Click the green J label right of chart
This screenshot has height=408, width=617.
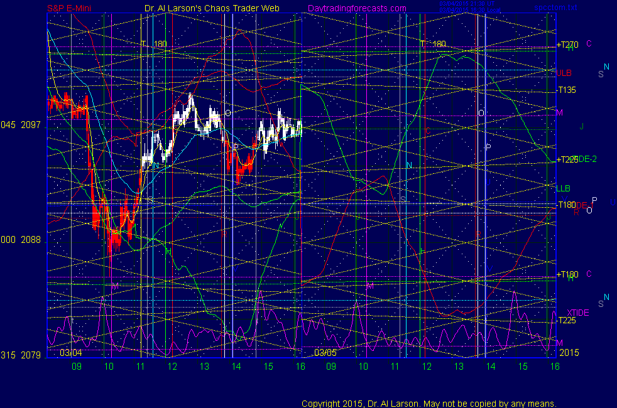click(x=581, y=127)
